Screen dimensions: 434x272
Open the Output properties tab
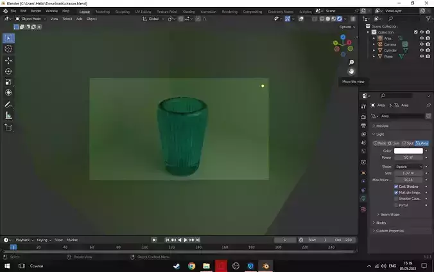[363, 125]
